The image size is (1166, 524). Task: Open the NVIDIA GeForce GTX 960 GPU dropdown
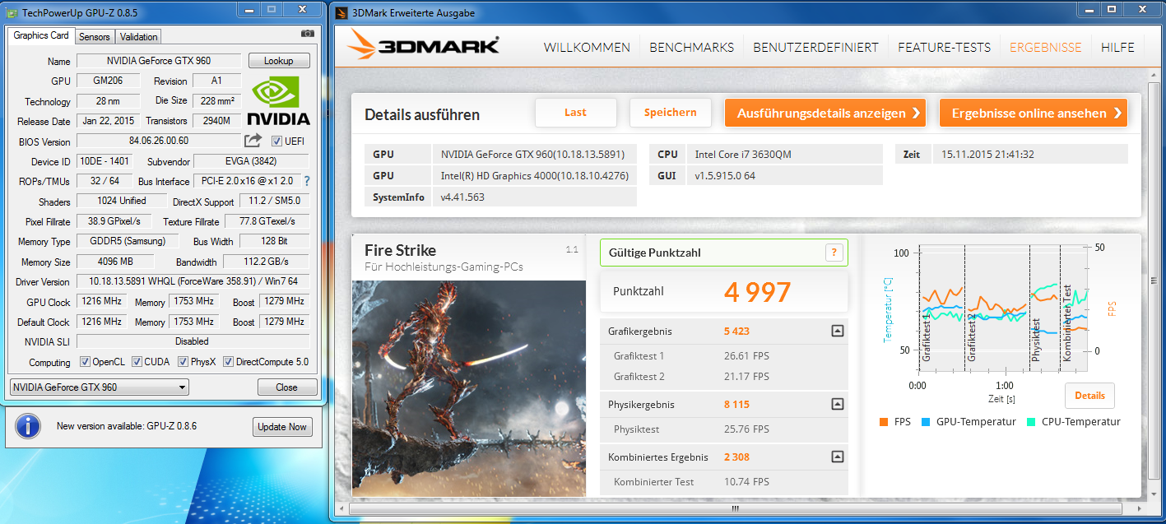(99, 387)
